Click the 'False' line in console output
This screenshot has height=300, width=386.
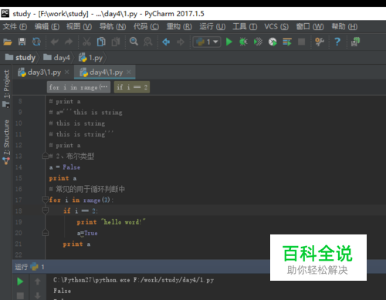click(63, 291)
